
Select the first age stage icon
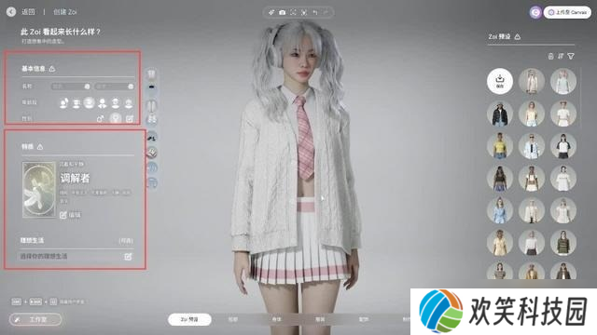tap(63, 102)
